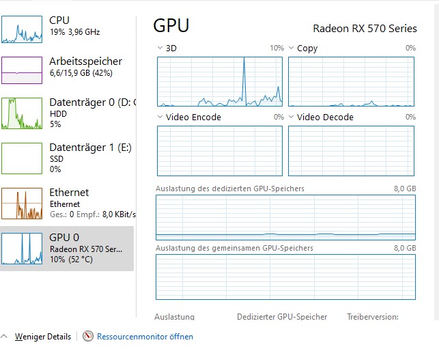Open the 3D engine dropdown chevron

pos(160,48)
